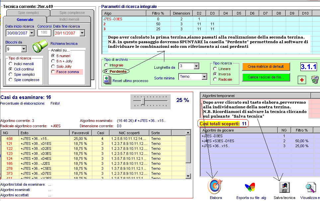Click the Filtro % header in parameters table
The image size is (320, 201).
pyautogui.click(x=158, y=13)
